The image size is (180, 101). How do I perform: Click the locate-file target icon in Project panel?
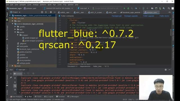click(42, 12)
